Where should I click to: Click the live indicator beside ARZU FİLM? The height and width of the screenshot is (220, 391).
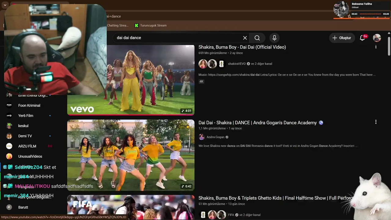50,146
